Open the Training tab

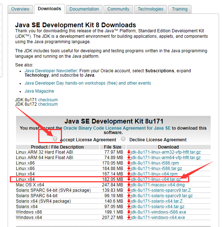coord(180,9)
